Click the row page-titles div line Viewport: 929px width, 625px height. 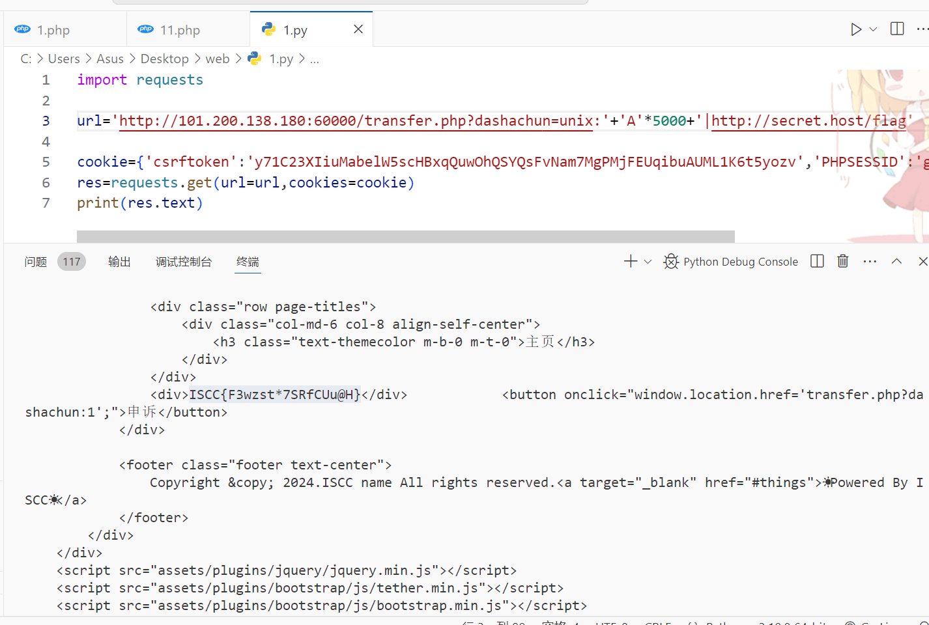[263, 307]
